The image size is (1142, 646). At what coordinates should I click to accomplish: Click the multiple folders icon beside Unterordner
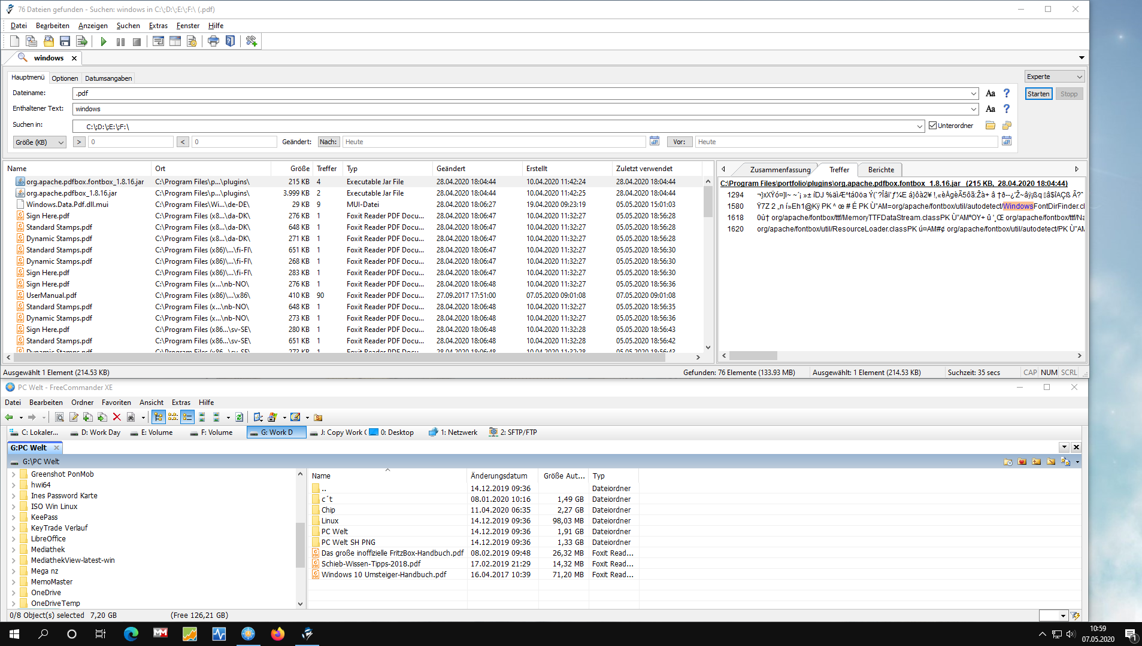tap(1007, 126)
